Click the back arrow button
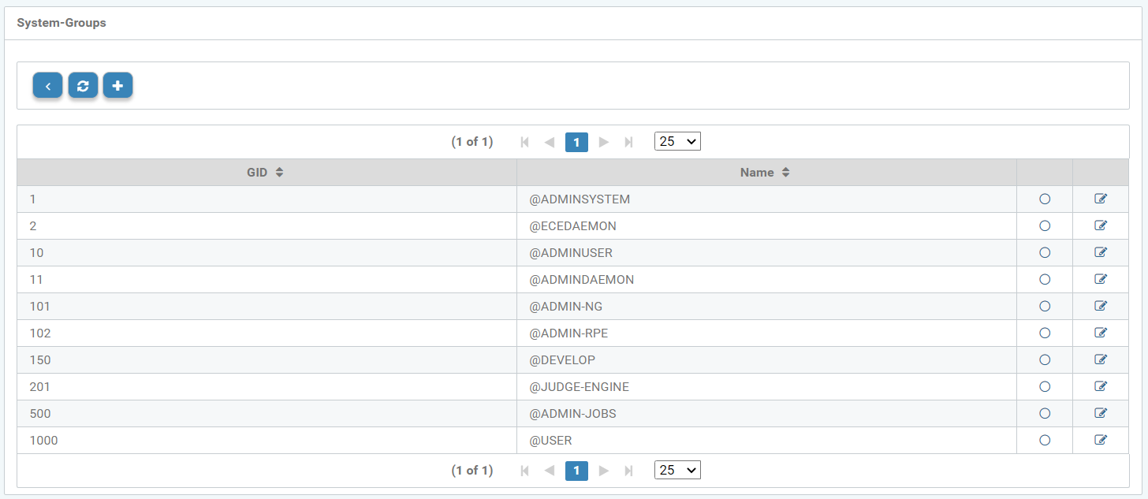Image resolution: width=1148 pixels, height=499 pixels. [47, 86]
